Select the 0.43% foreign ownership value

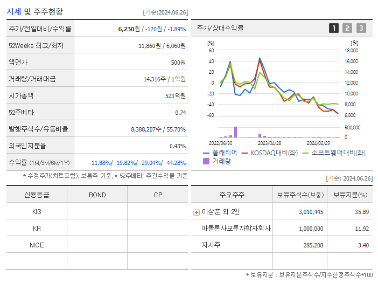point(178,146)
